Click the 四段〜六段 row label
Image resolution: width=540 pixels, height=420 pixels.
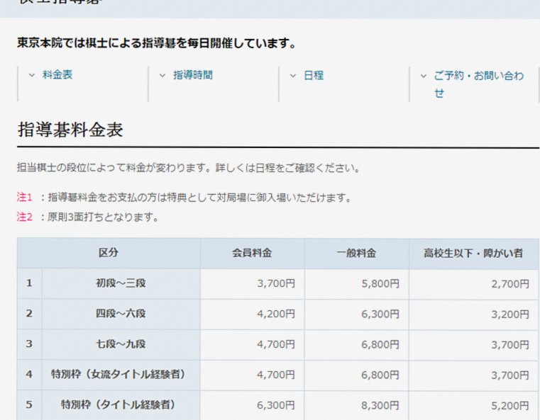[x=121, y=314]
